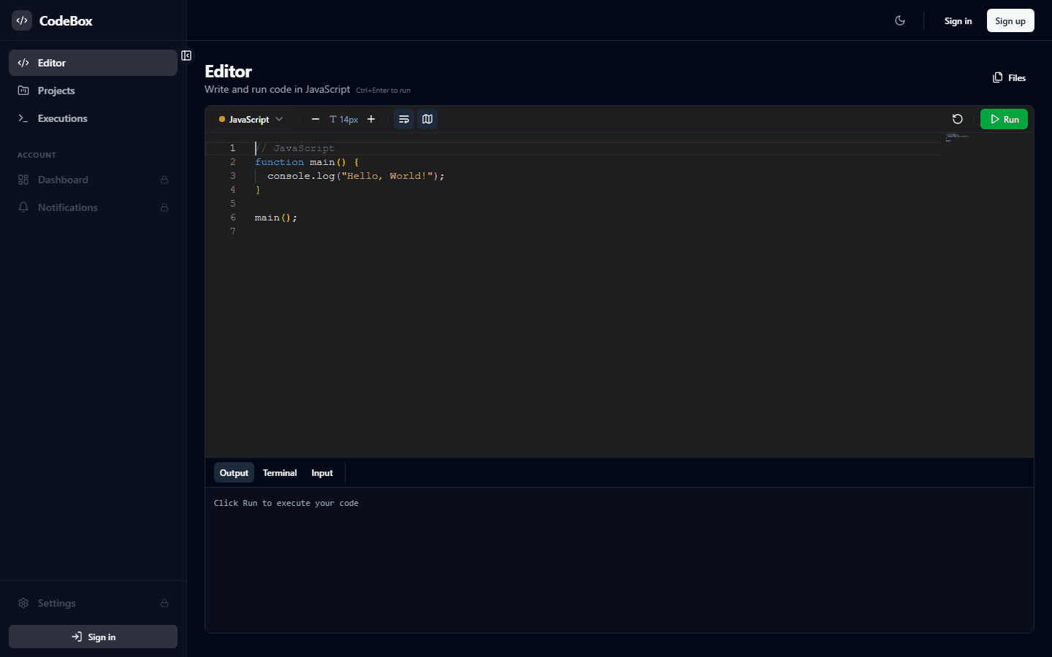Decrease editor font size
The image size is (1052, 657).
tap(316, 119)
